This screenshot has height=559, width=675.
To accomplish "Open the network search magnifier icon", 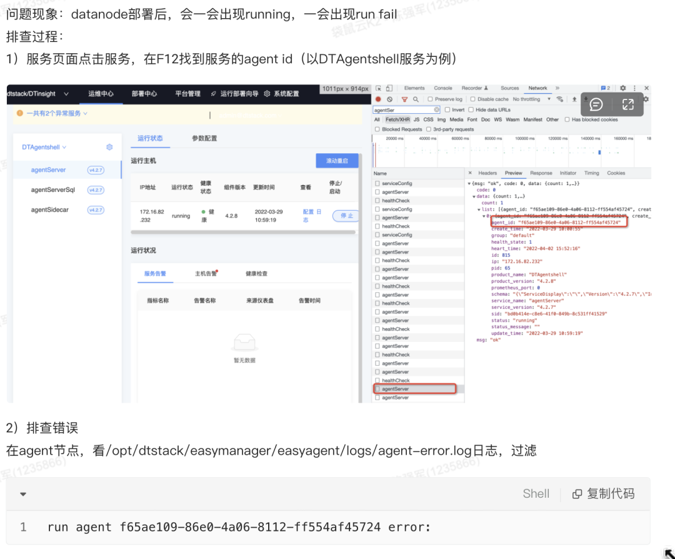I will tap(416, 99).
